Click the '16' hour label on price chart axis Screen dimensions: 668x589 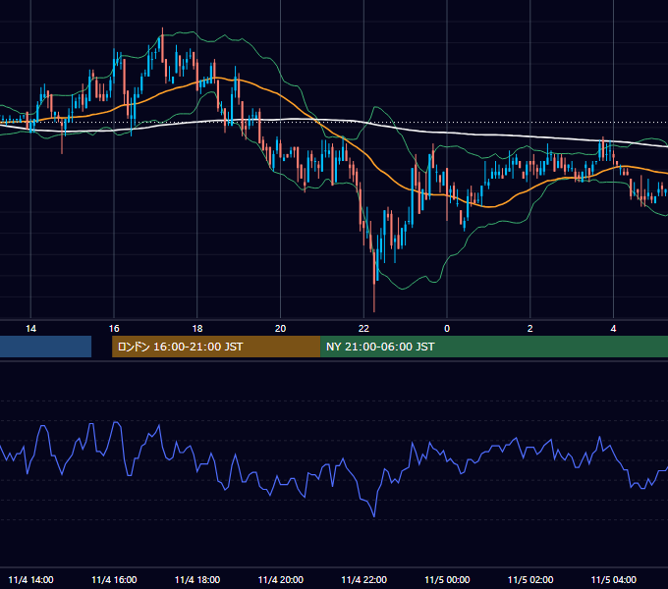point(114,329)
